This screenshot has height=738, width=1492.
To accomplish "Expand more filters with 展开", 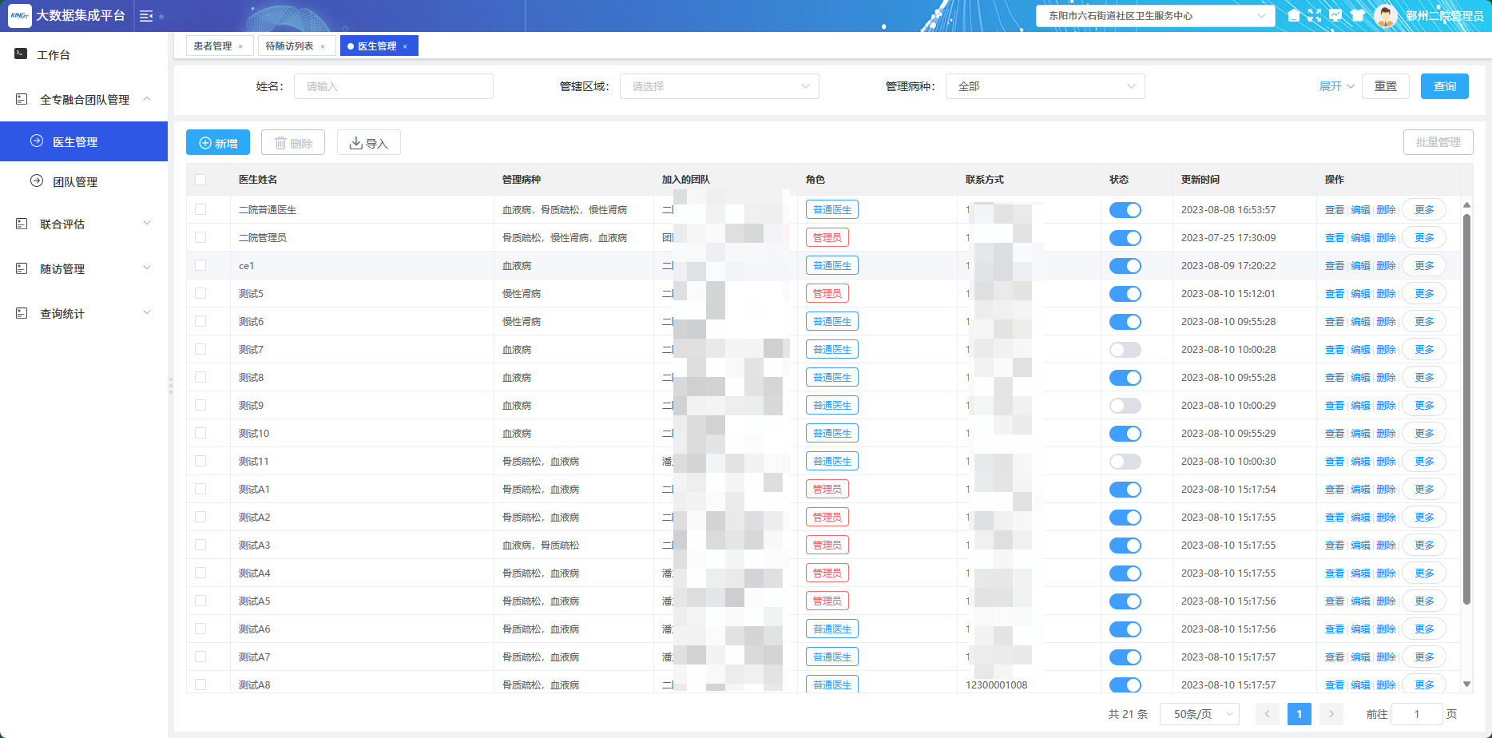I will click(x=1336, y=86).
